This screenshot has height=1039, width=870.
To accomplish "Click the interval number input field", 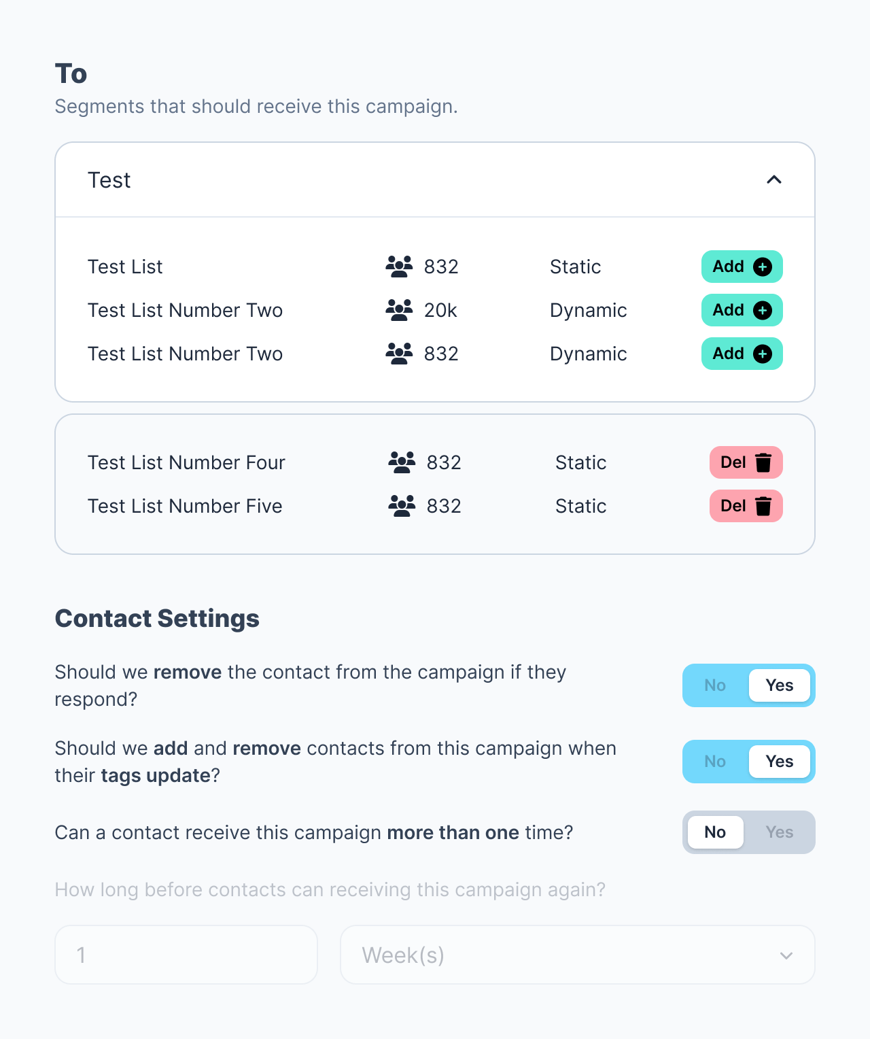I will [x=186, y=955].
